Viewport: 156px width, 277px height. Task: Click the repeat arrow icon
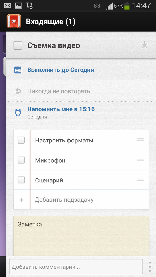[17, 91]
